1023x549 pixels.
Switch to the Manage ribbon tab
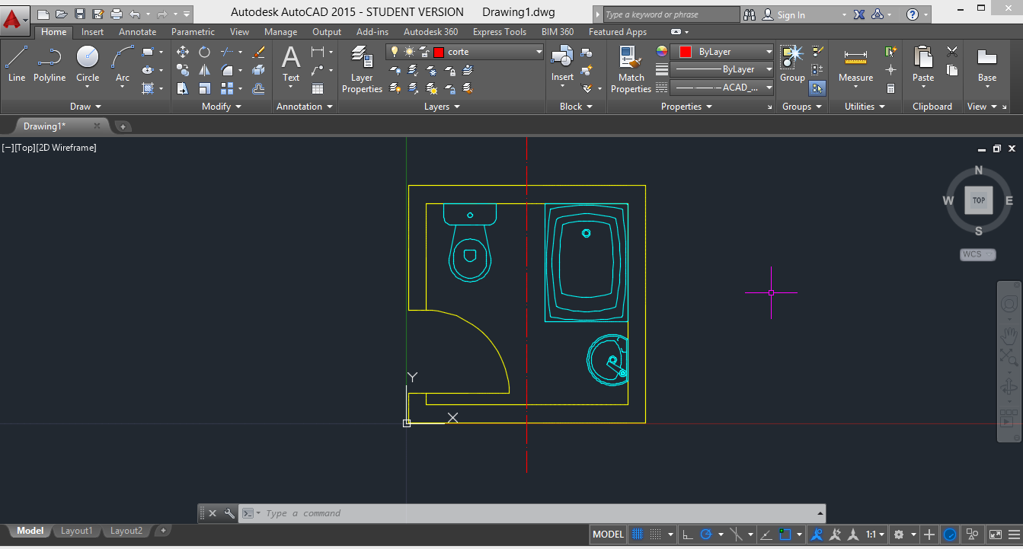coord(280,32)
